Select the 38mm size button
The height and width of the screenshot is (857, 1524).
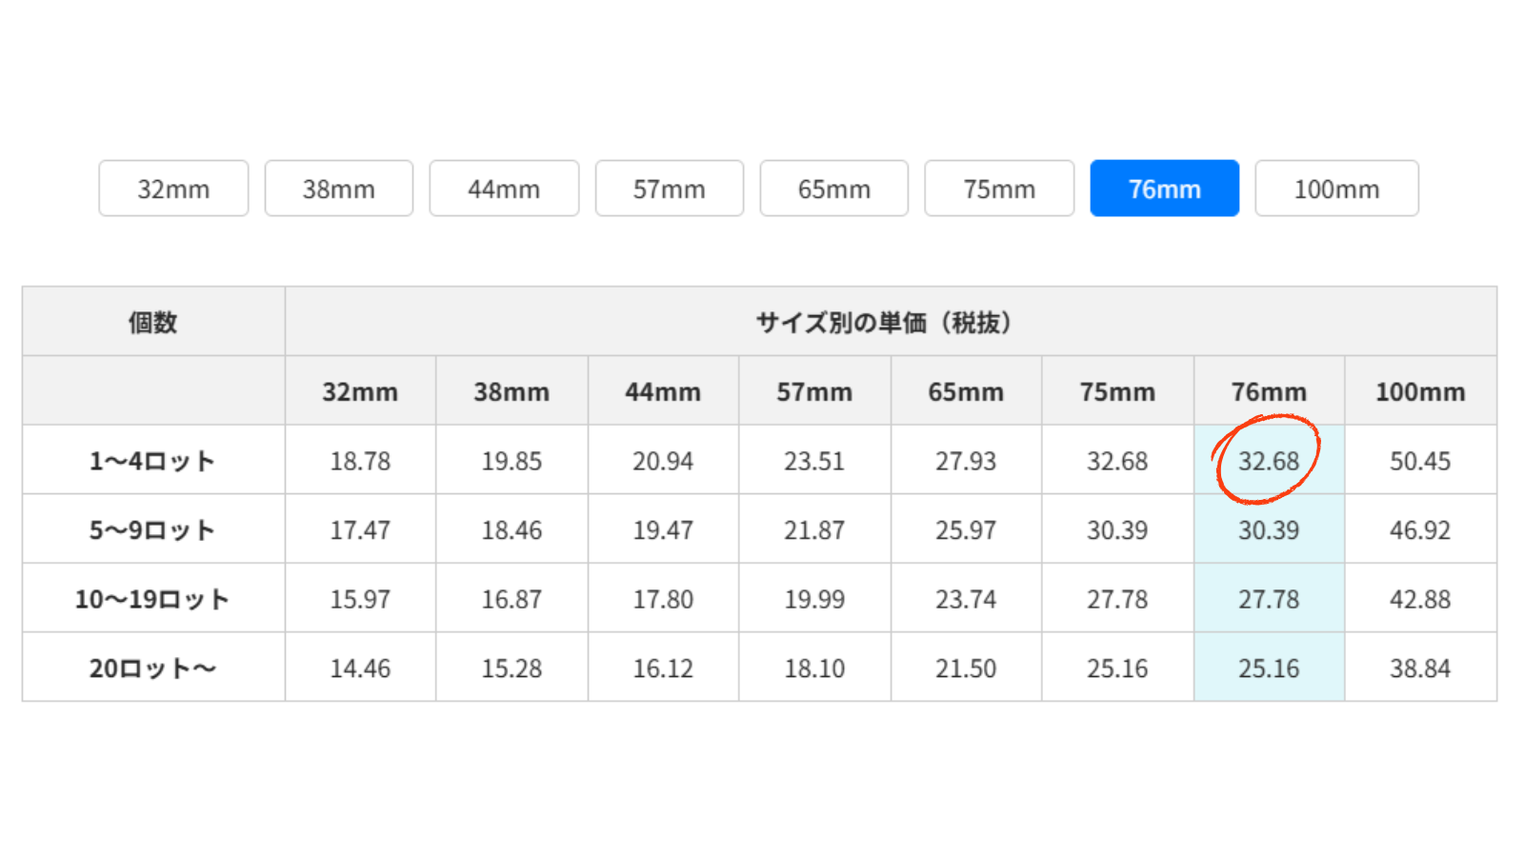pyautogui.click(x=339, y=189)
